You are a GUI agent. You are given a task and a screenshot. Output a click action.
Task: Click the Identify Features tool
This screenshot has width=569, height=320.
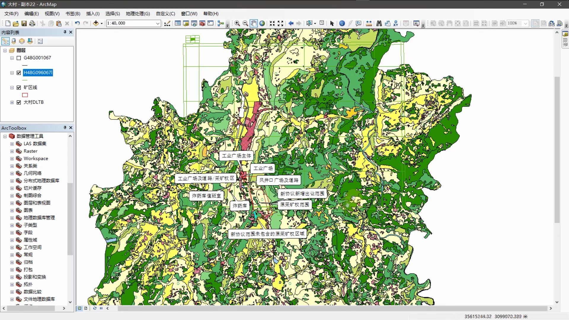[341, 23]
